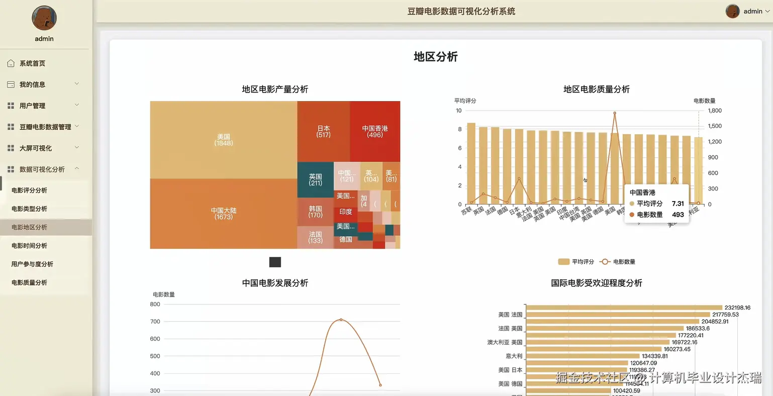
Task: Click the 中国香港 tooltip on the quality chart
Action: pyautogui.click(x=656, y=203)
